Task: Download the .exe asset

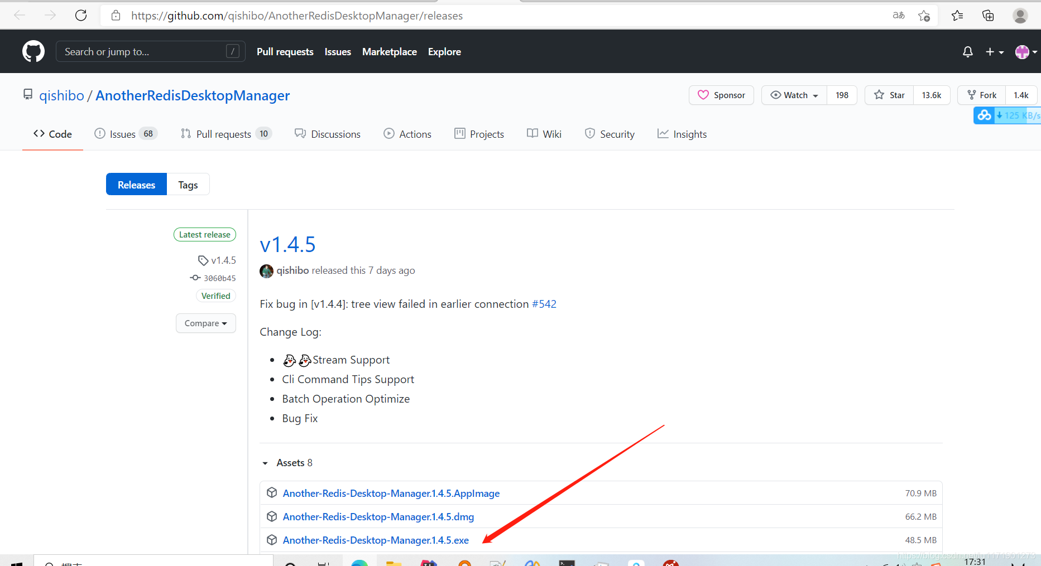Action: point(376,540)
